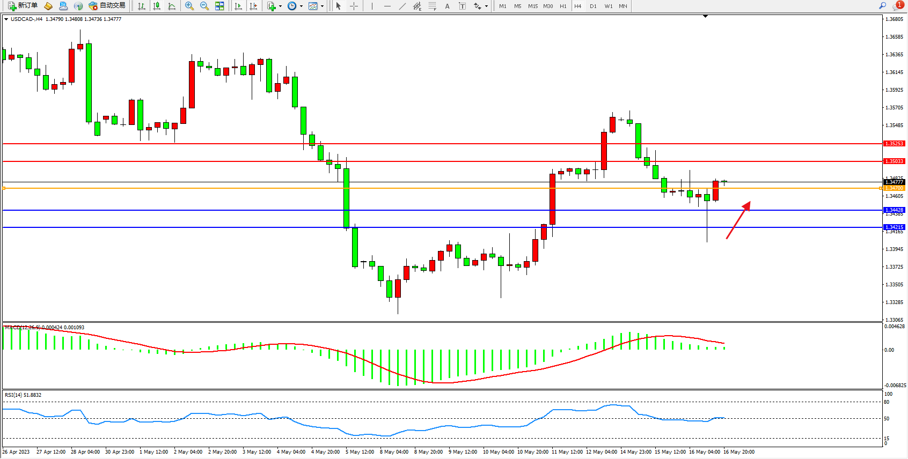Select the Fibonacci retracement tool
Viewport: 908px width, 459px height.
point(433,6)
